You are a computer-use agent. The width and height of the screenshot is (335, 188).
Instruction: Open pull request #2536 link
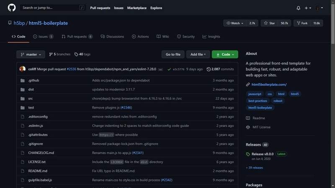[x=71, y=69]
